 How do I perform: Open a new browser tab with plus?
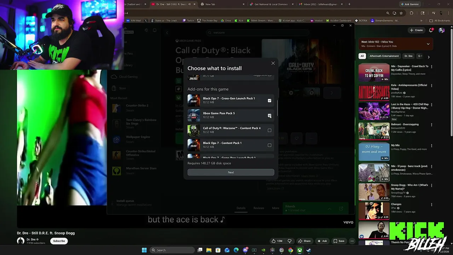349,4
